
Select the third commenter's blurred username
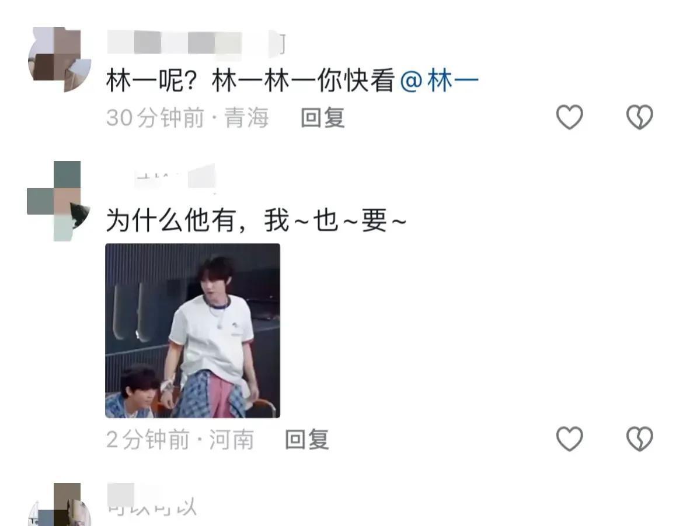click(x=121, y=494)
